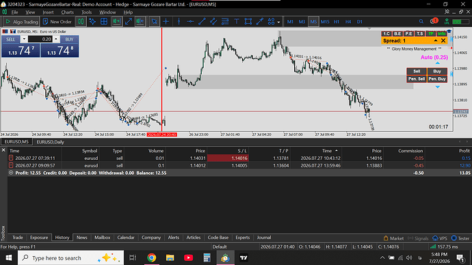Open the Journal tab
The image size is (472, 265).
(264, 238)
